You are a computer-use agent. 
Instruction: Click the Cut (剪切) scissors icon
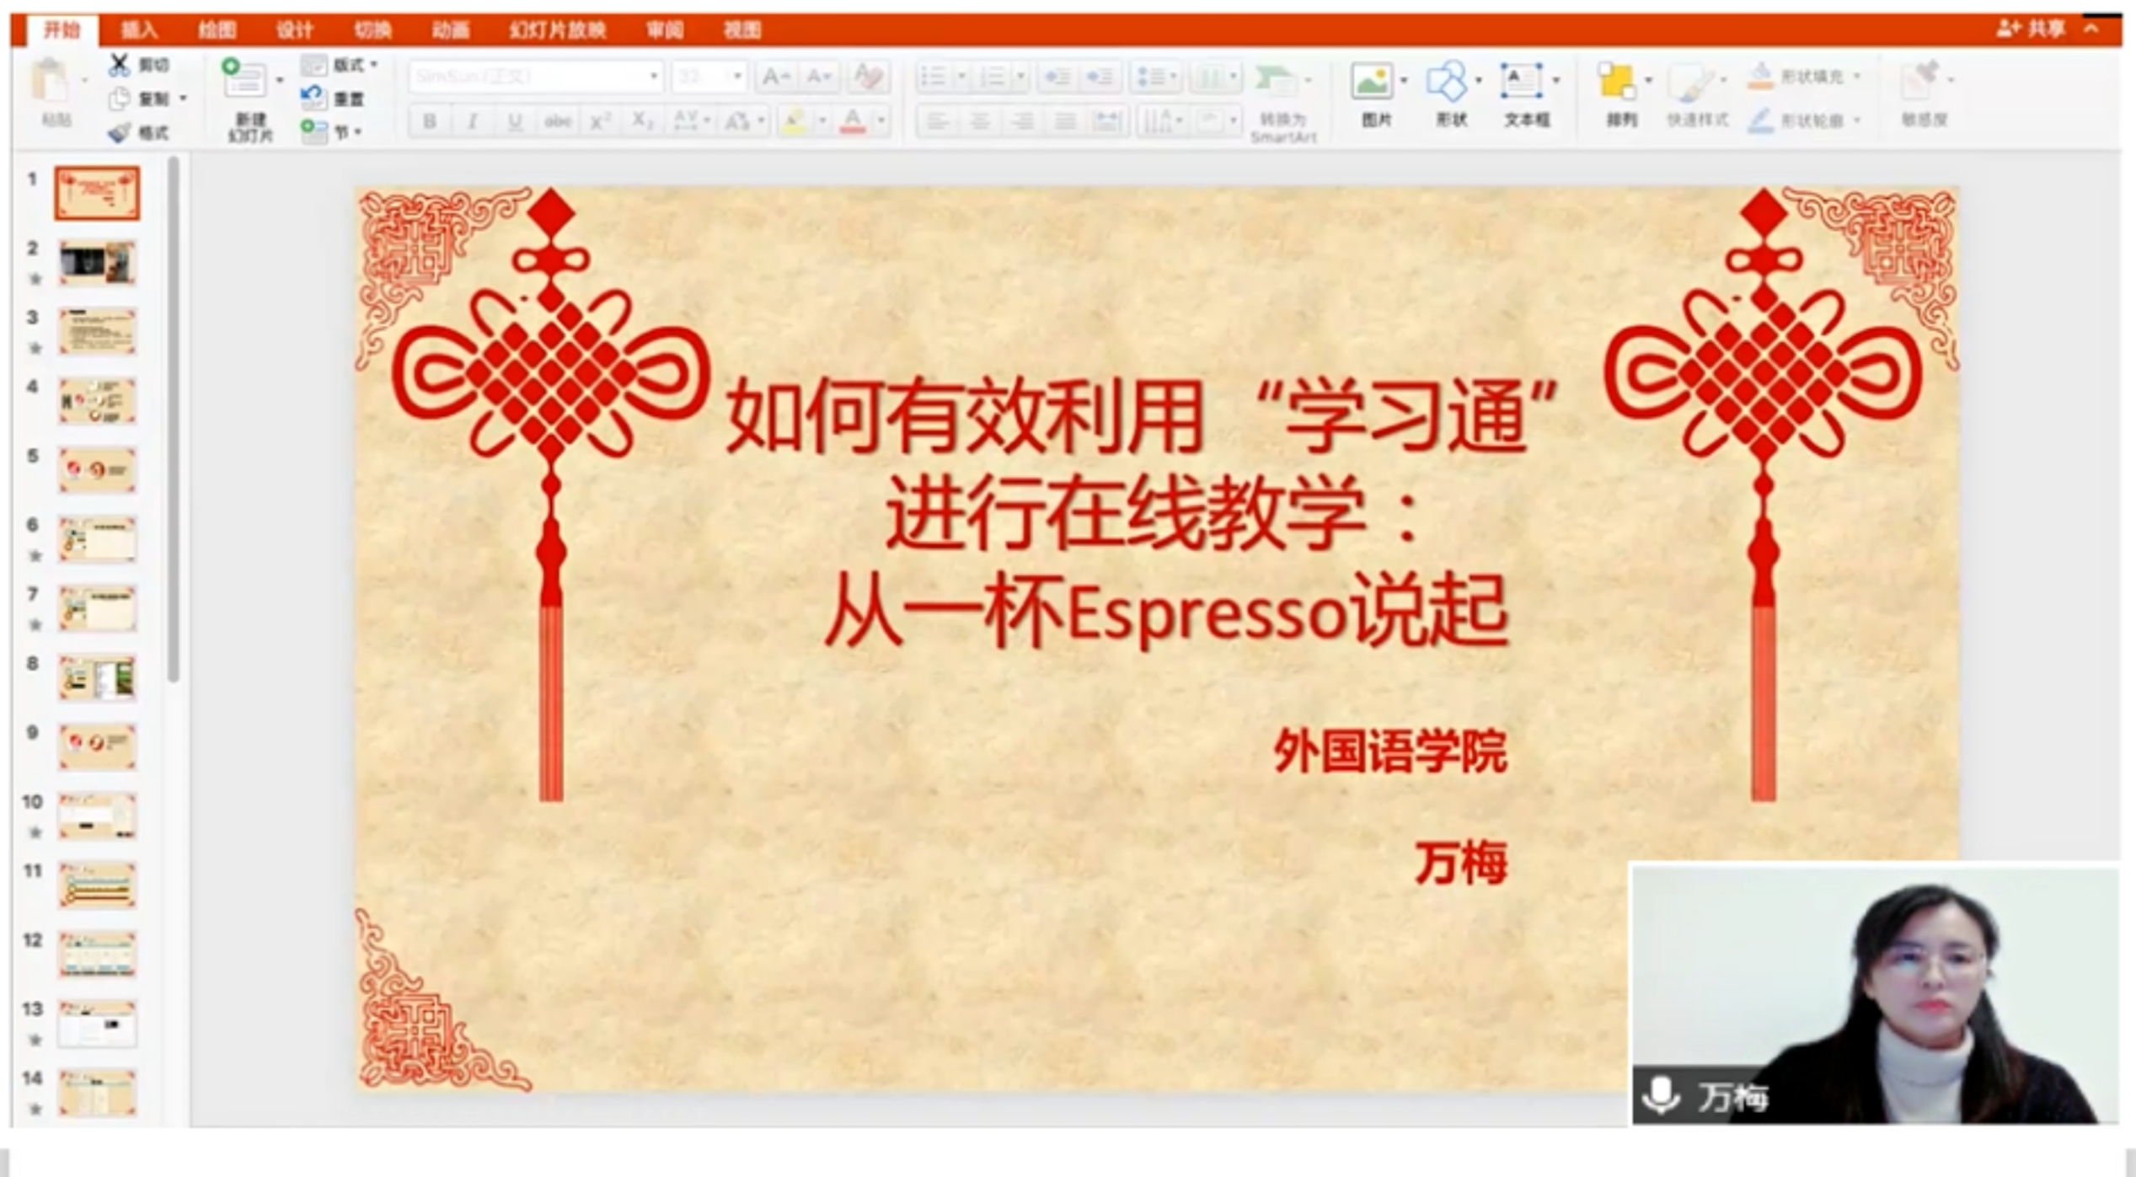pyautogui.click(x=120, y=65)
